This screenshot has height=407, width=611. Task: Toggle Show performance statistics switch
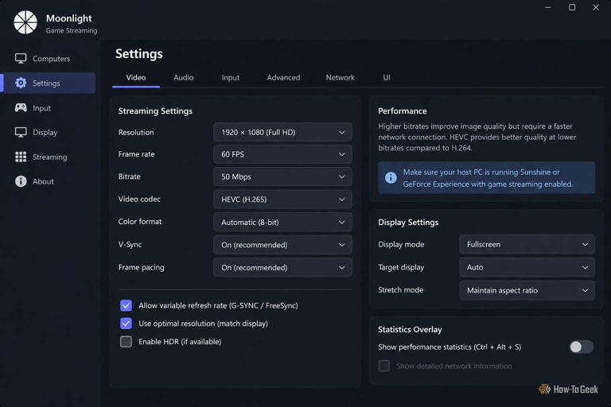(582, 347)
